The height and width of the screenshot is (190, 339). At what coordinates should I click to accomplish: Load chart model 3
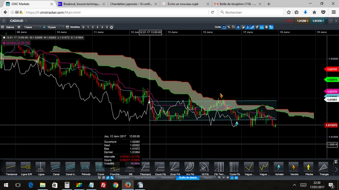98,27
